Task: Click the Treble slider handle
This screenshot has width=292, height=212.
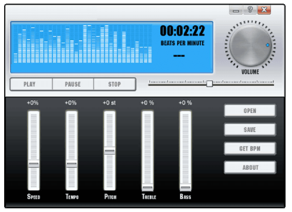Action: [148, 188]
